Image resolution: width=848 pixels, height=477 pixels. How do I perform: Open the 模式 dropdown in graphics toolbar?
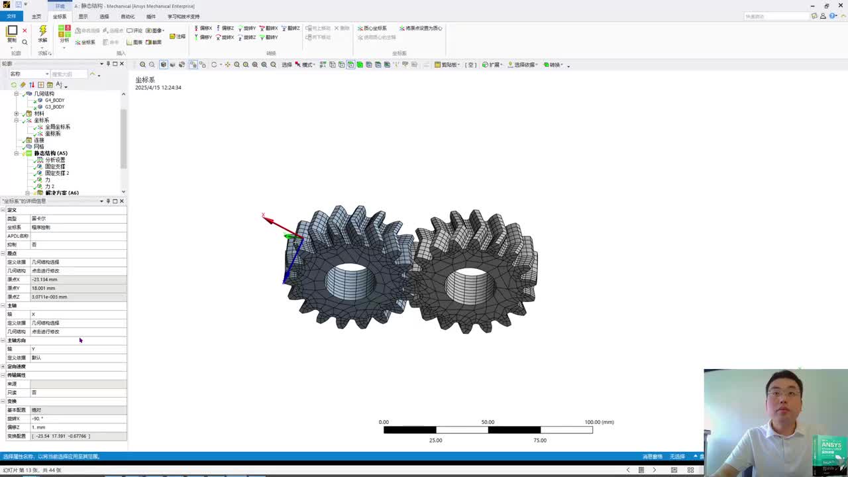(x=307, y=65)
